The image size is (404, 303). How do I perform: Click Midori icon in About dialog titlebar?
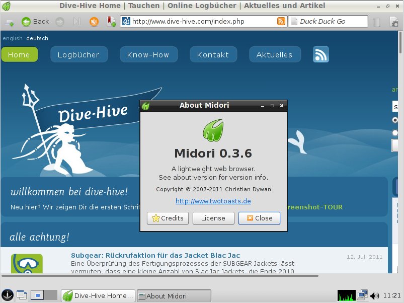(146, 106)
